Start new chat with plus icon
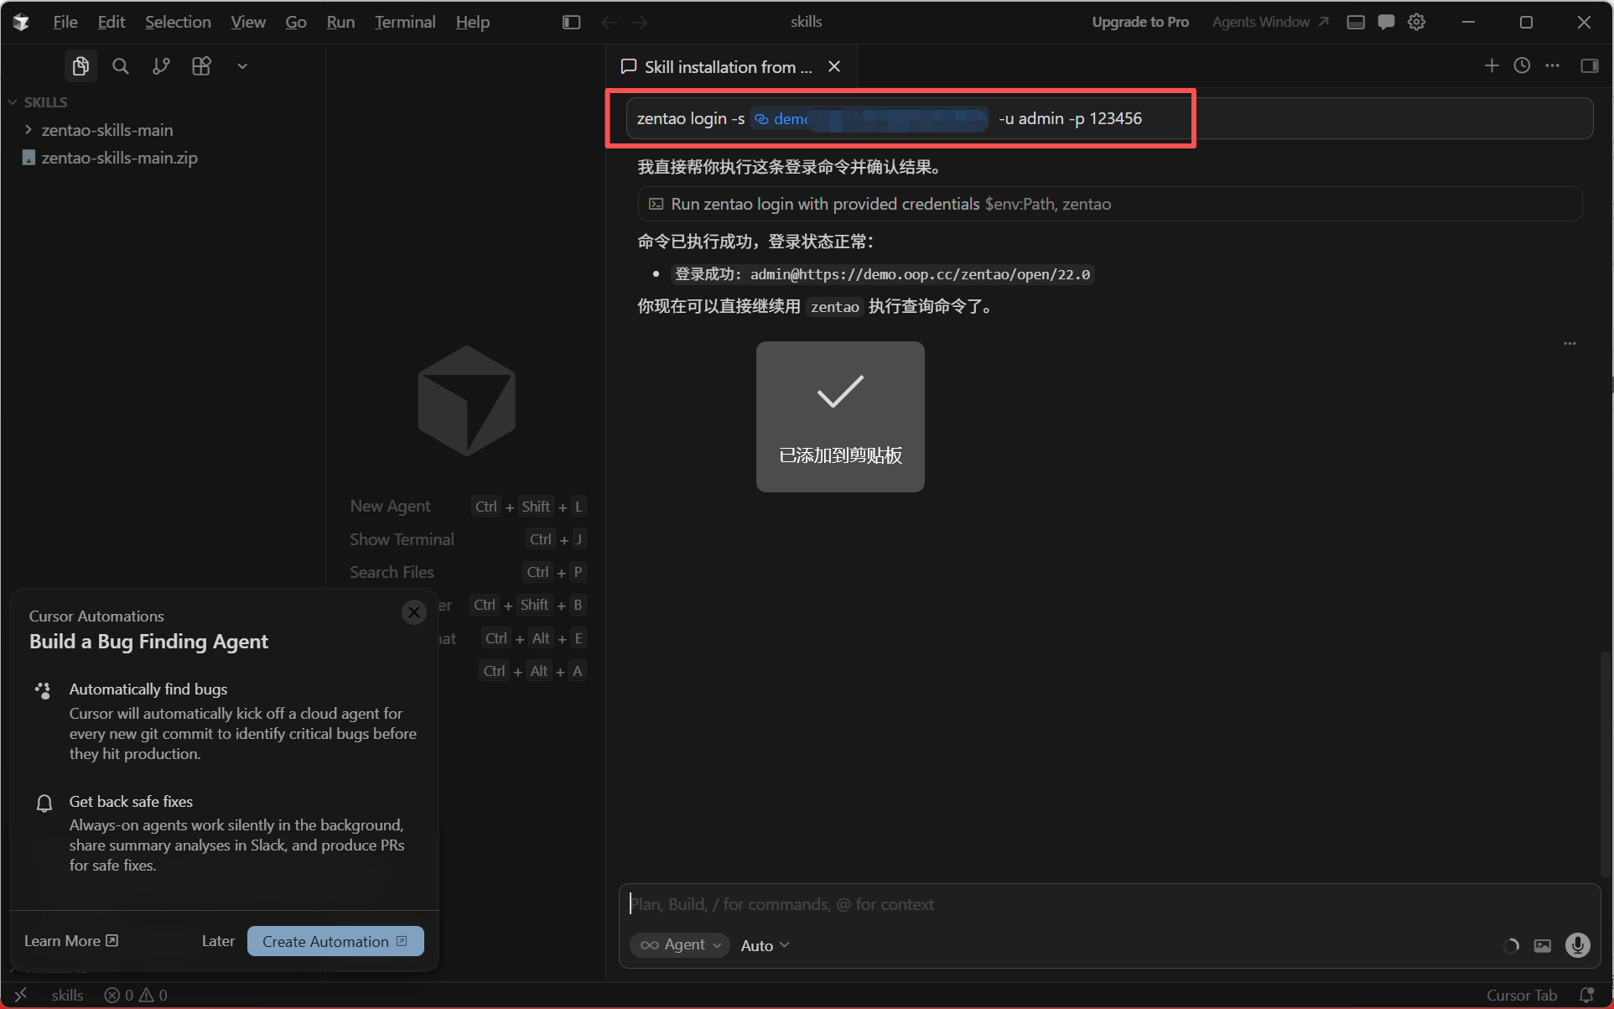 [x=1492, y=65]
